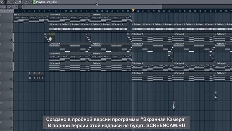Select the Delete tool in playlist toolbar

pyautogui.click(x=9, y=2)
